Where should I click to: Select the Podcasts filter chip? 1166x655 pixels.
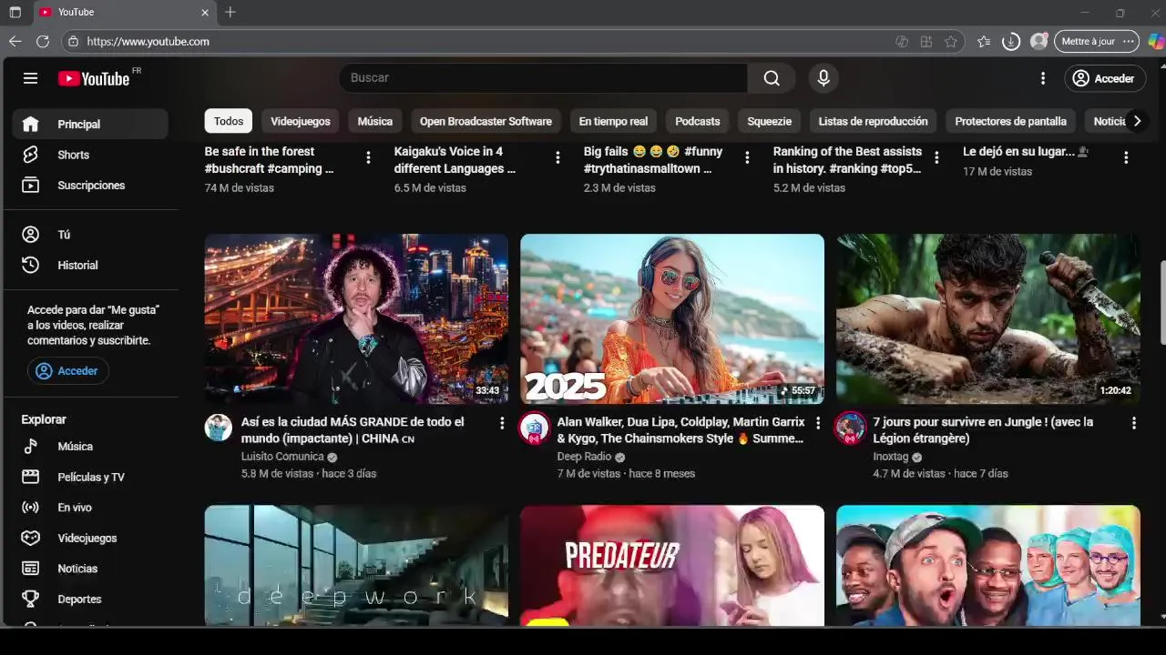pyautogui.click(x=698, y=121)
